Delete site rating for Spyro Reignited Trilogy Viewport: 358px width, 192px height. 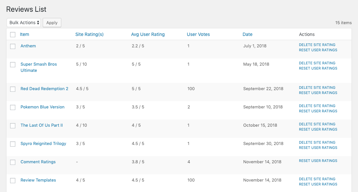(x=317, y=143)
